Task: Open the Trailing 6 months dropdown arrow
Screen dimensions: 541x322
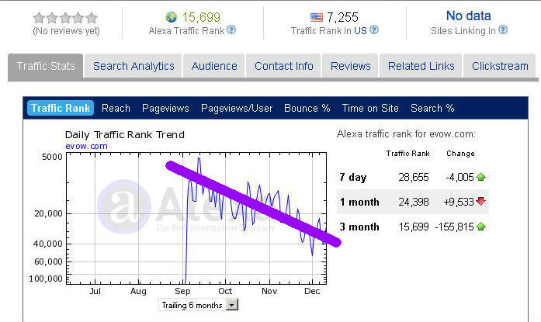Action: (232, 305)
